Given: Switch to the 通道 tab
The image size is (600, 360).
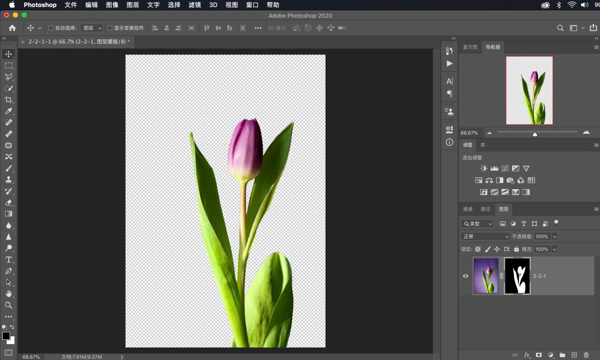Looking at the screenshot, I should (x=467, y=209).
